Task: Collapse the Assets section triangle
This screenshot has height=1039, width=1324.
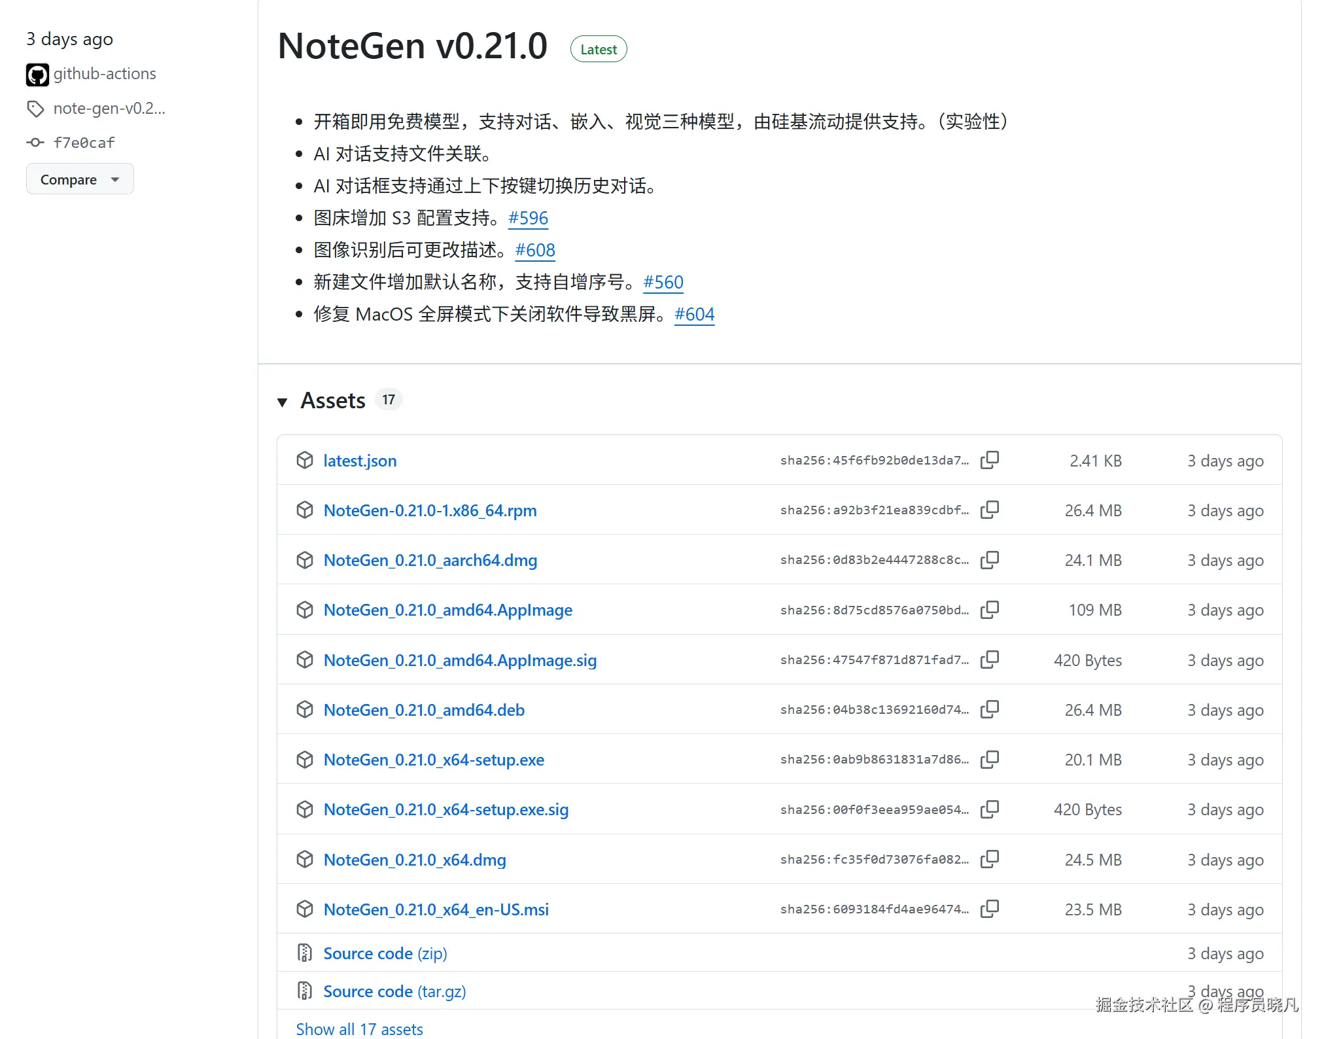Action: (283, 402)
